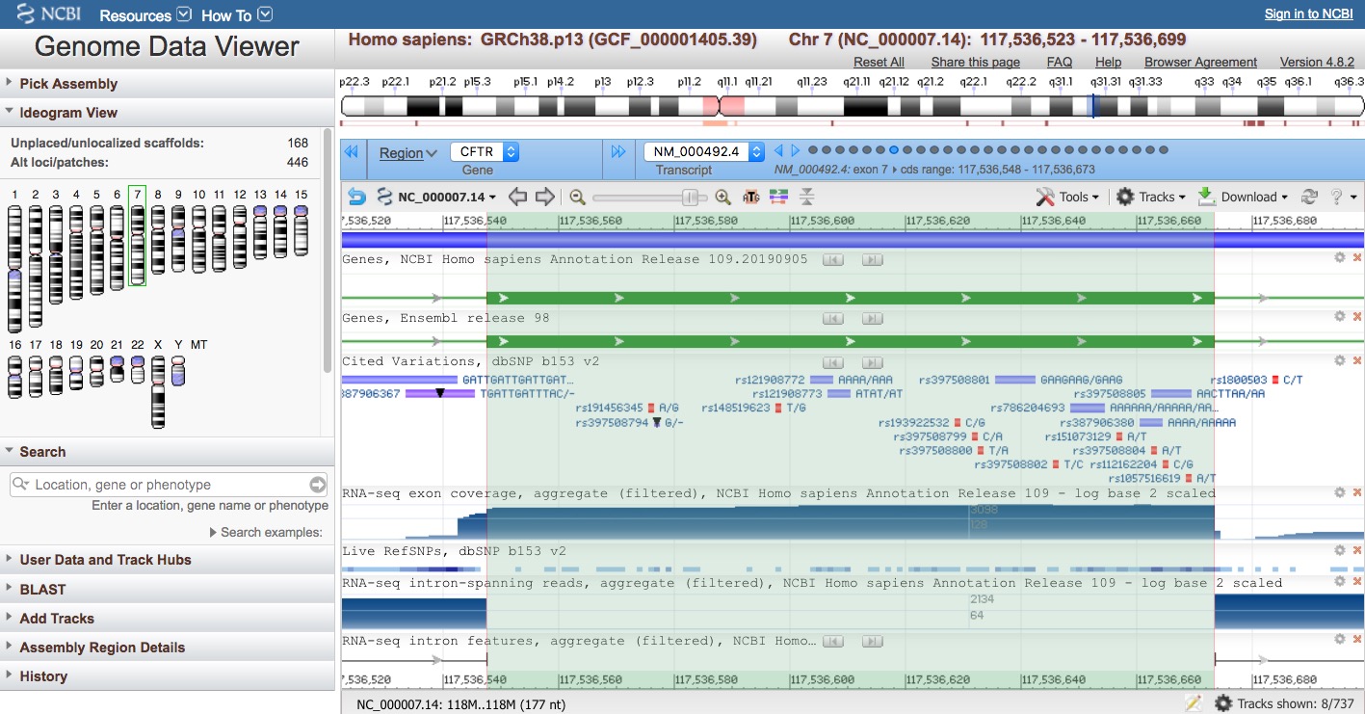Open settings gear for Cited Variations track
Viewport: 1365px width, 714px height.
pyautogui.click(x=1339, y=359)
